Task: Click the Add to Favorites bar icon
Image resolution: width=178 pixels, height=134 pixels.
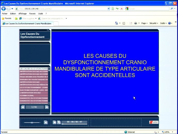Action: click(x=16, y=18)
